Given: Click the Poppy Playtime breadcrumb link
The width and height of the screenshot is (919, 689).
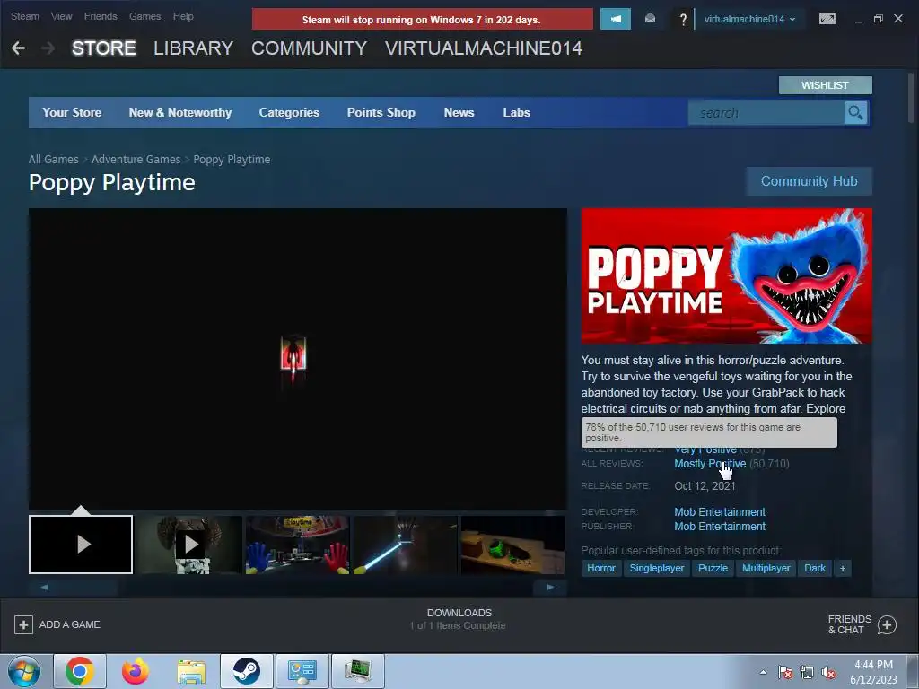Looking at the screenshot, I should (x=232, y=160).
